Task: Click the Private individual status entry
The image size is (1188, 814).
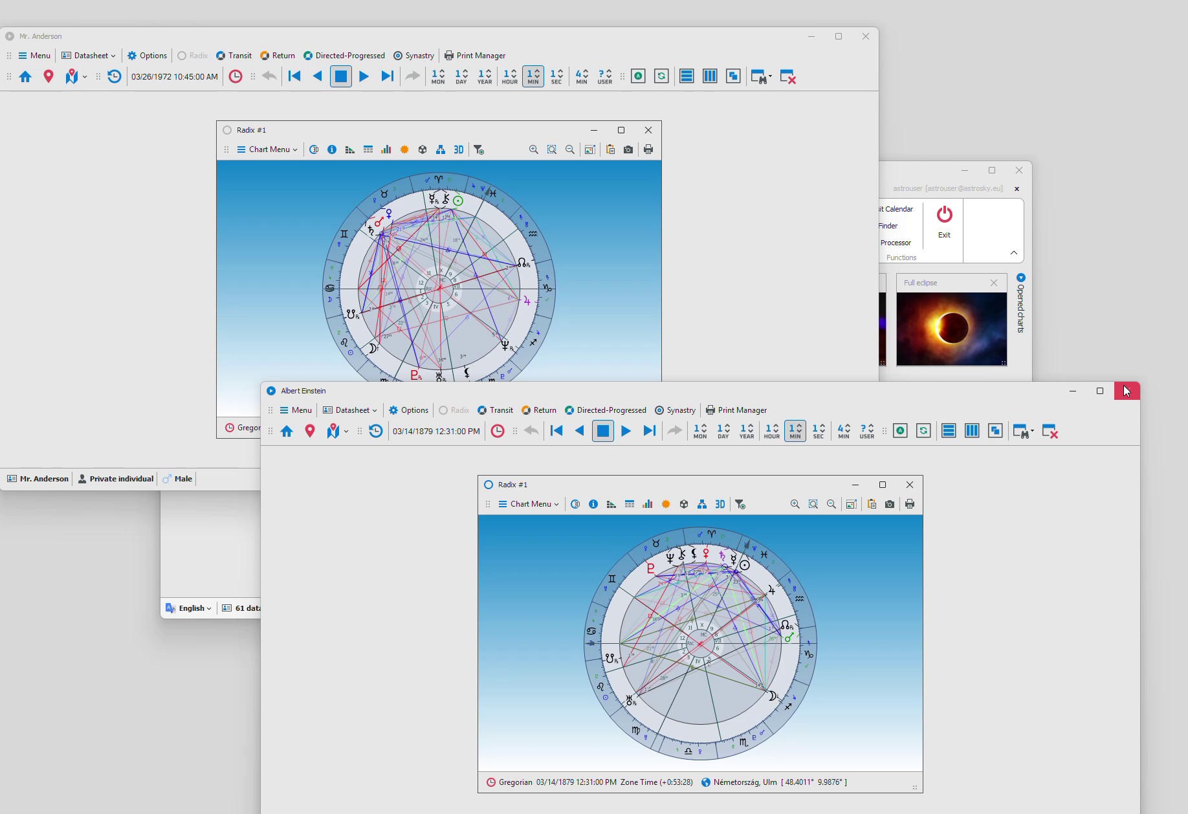Action: (x=116, y=479)
